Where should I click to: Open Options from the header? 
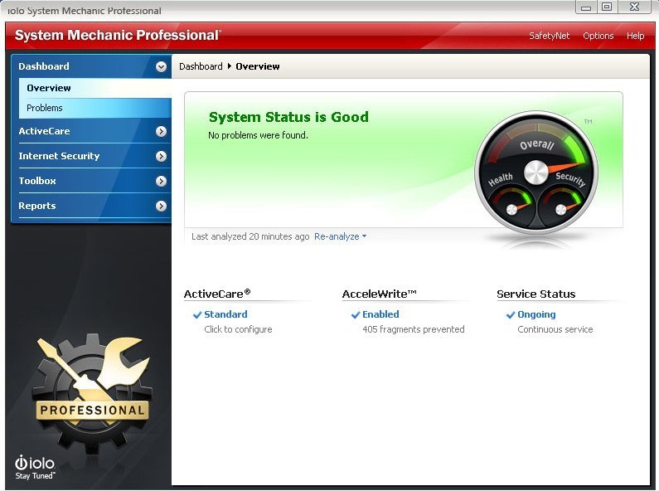(598, 36)
